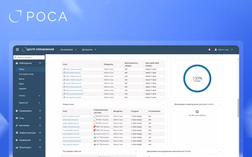
Task: Open clyde-heziak.rosa.int link in top table
Action: [x=74, y=80]
